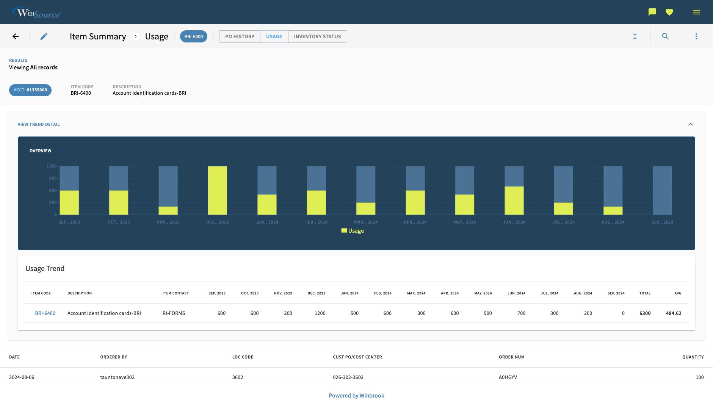Image resolution: width=713 pixels, height=407 pixels.
Task: Open the hamburger navigation menu
Action: tap(696, 12)
